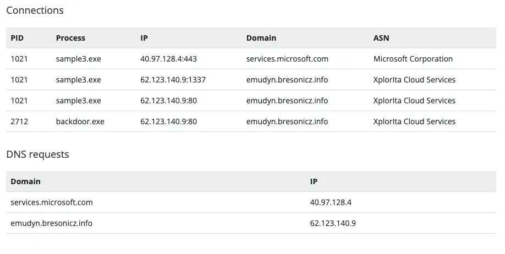Viewport: 505px width, 254px height.
Task: Click the Connections table Domain column header
Action: pyautogui.click(x=261, y=38)
